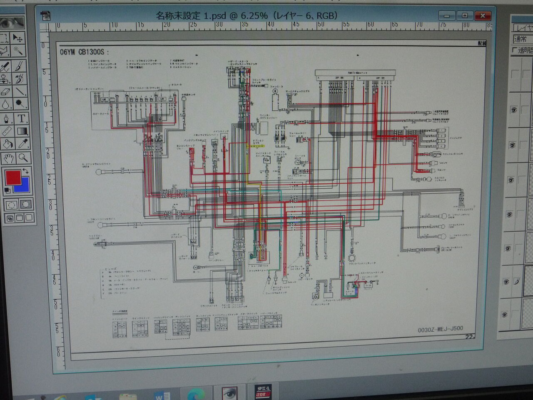
Task: Minimize the document window
Action: tap(447, 16)
